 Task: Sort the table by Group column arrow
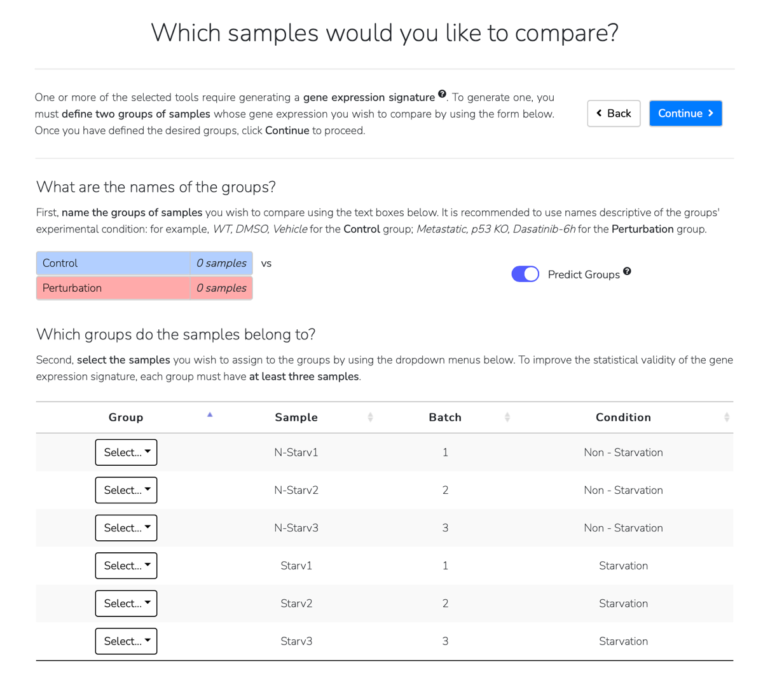click(x=210, y=415)
